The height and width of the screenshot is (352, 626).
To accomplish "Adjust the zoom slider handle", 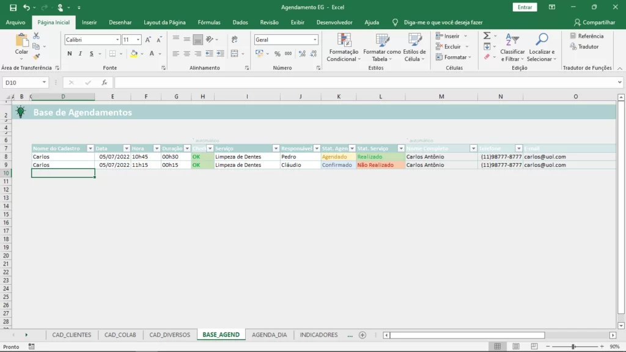I will (573, 346).
